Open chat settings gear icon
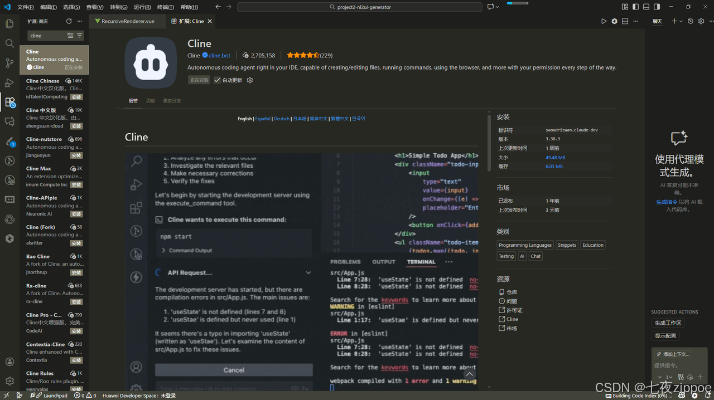The width and height of the screenshot is (714, 400). (701, 21)
